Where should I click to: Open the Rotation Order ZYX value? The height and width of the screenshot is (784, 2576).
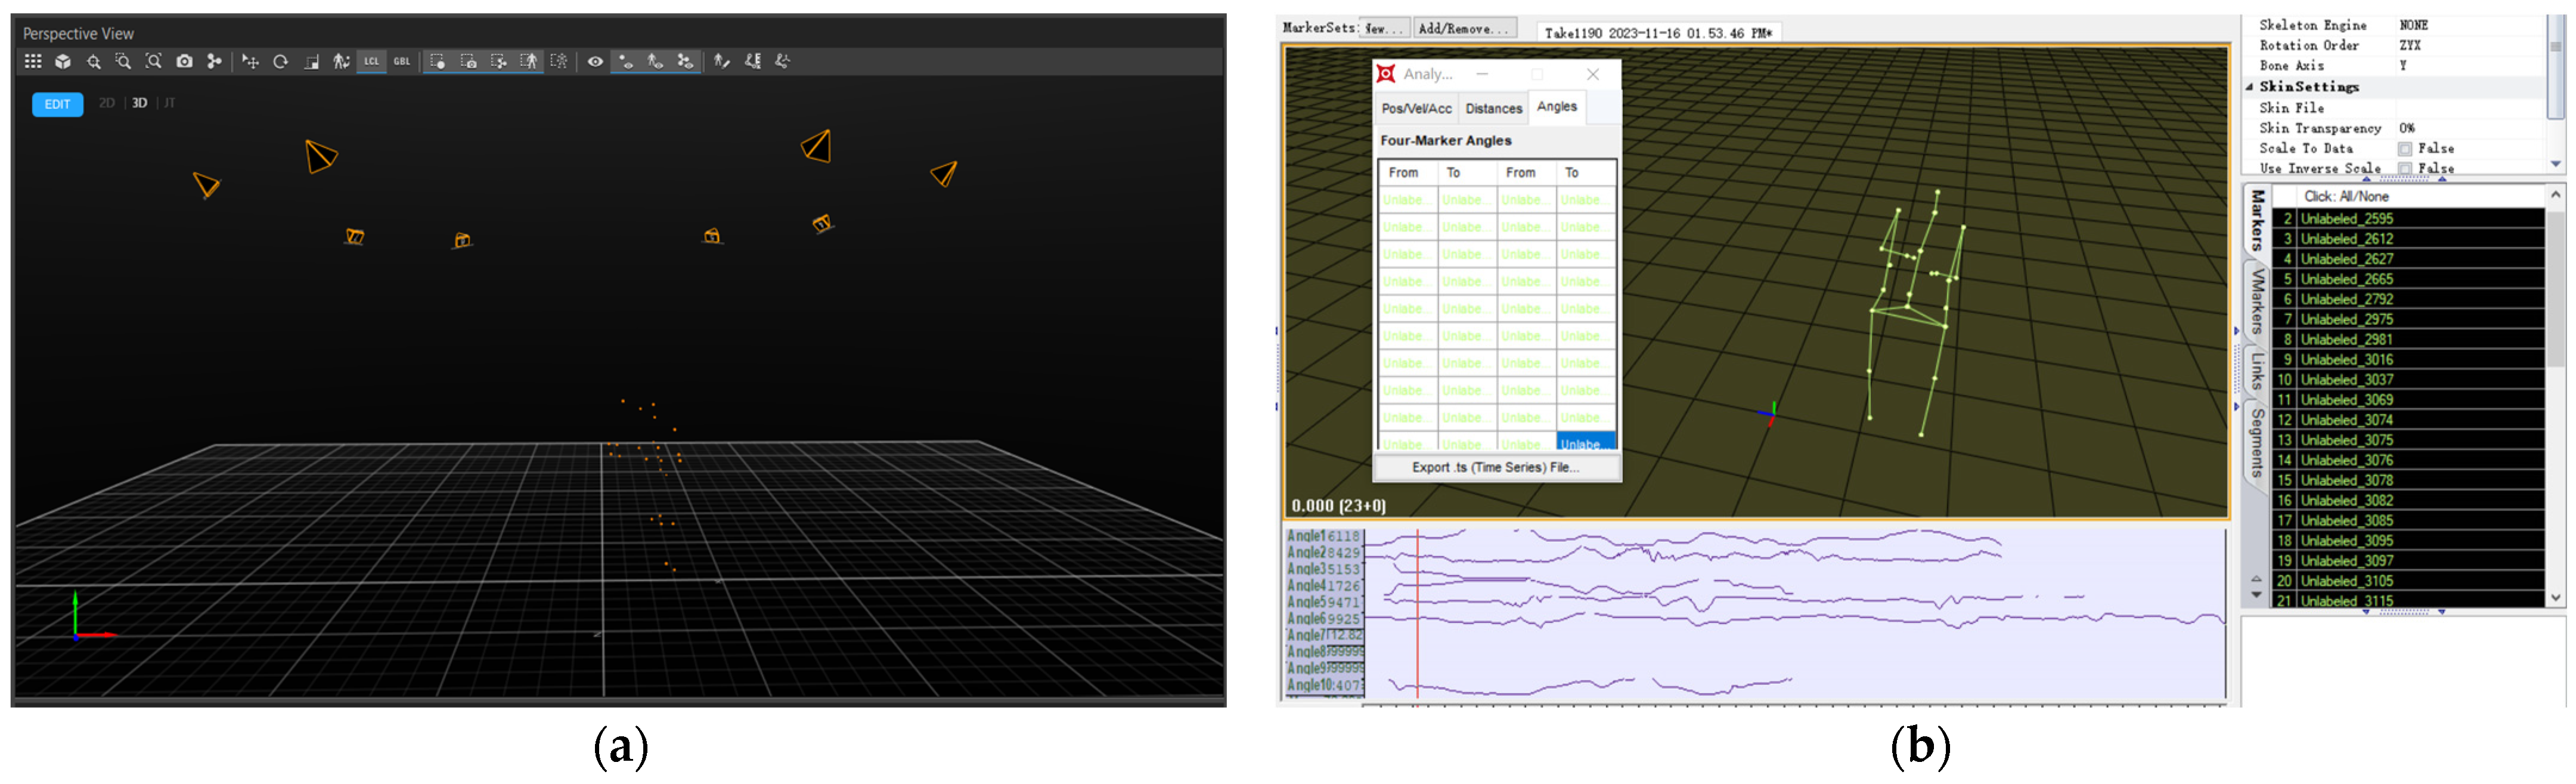point(2410,46)
